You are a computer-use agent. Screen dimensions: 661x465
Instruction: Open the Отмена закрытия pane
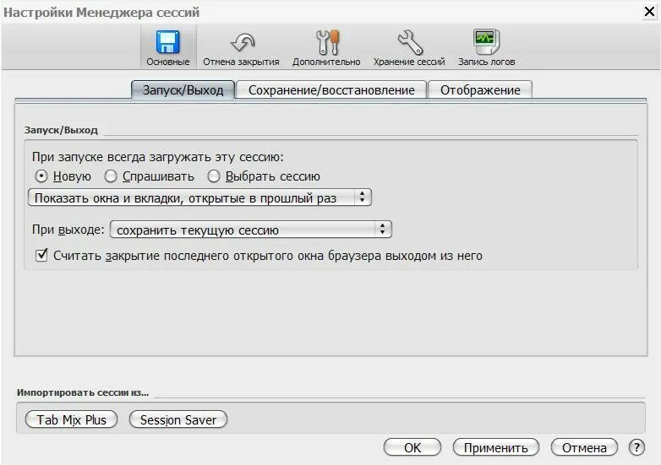pos(241,46)
